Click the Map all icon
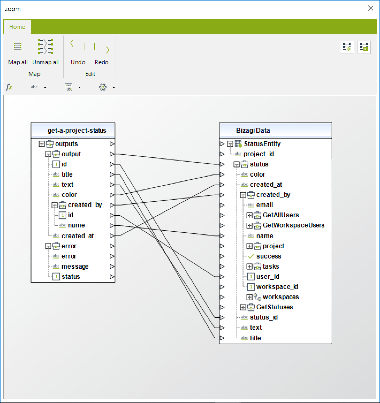 click(18, 47)
